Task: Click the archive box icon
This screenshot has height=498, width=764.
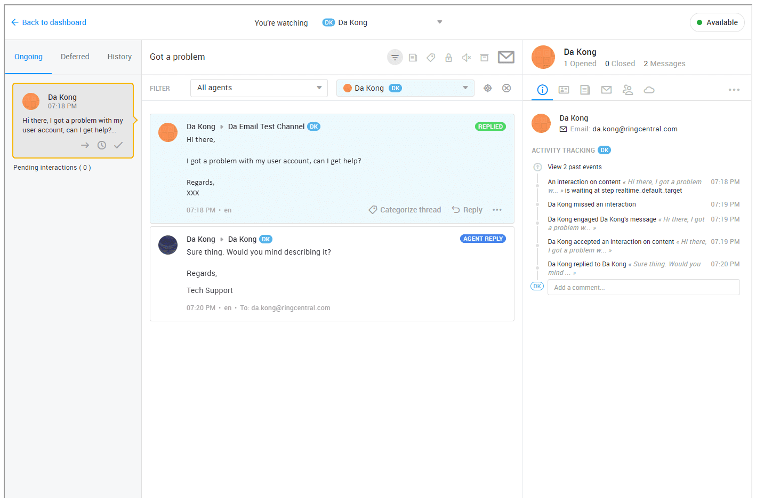Action: point(484,58)
